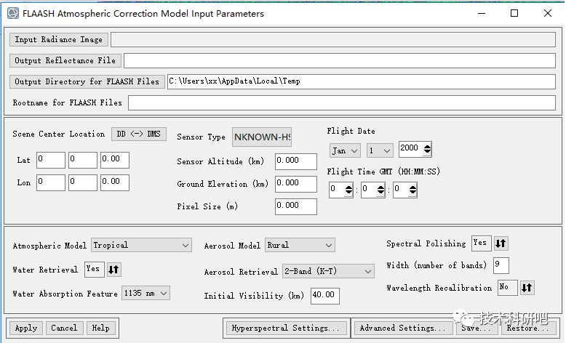Image resolution: width=566 pixels, height=343 pixels.
Task: Click the Output Reflectance File button
Action: [65, 60]
